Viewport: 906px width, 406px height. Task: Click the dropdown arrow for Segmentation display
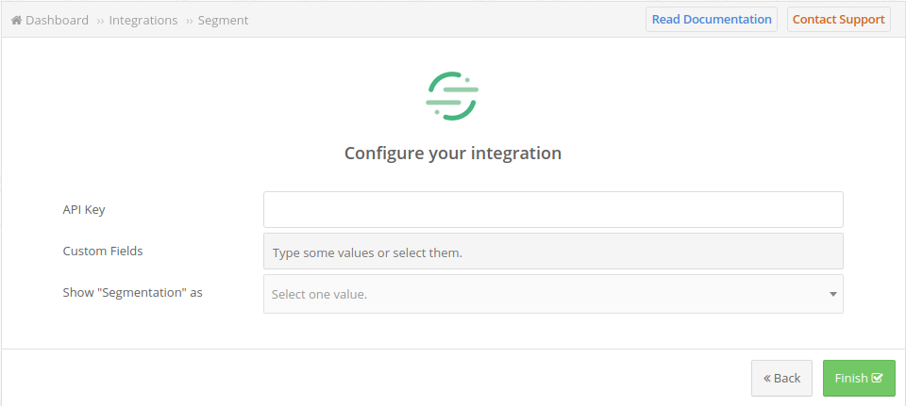pos(833,294)
